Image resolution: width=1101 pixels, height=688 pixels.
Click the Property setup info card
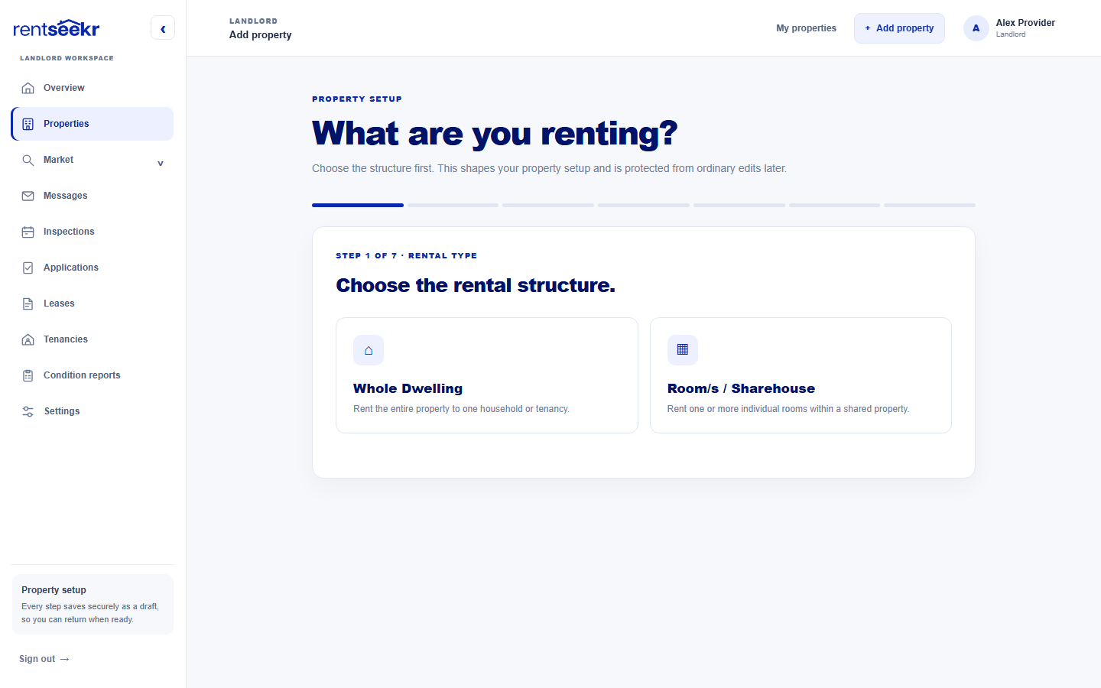(x=93, y=604)
